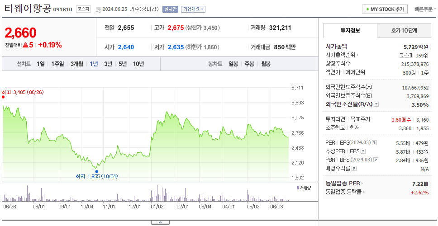Click the 추정PER value 5.87배
The width and height of the screenshot is (438, 226).
point(403,152)
